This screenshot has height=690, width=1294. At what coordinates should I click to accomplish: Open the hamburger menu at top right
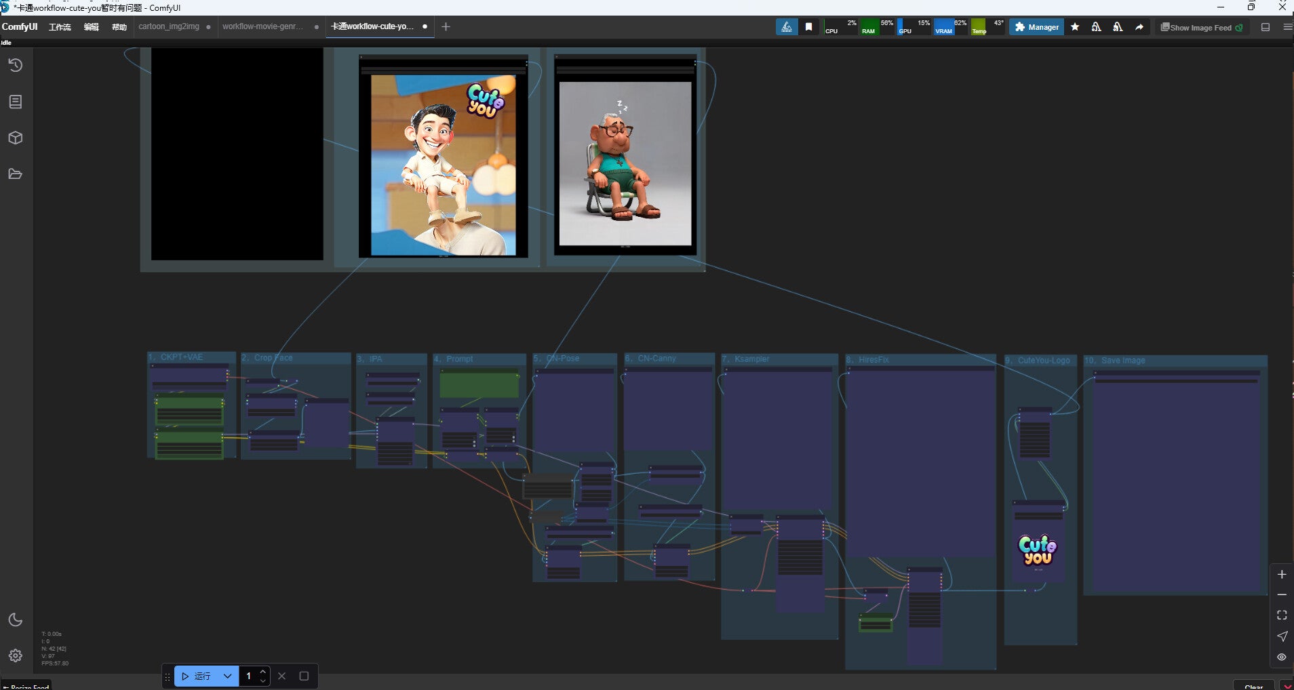click(1287, 27)
